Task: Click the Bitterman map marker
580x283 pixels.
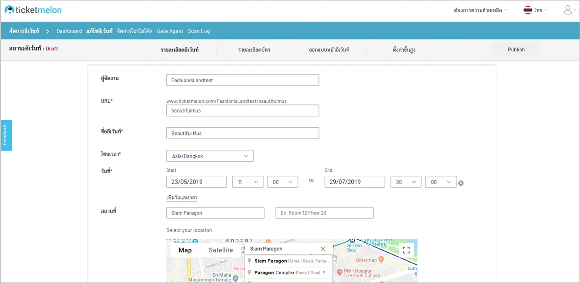Action: click(381, 260)
